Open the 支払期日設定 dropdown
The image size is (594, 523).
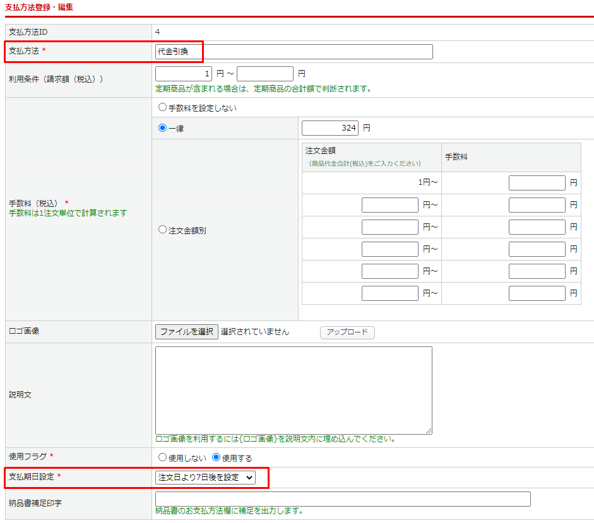(x=205, y=478)
